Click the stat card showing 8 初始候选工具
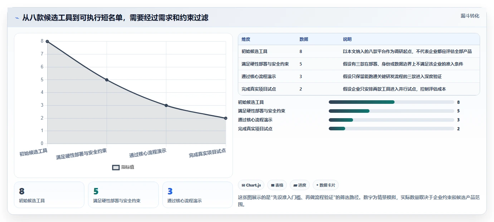Viewport: 494px width, 222px height. point(49,195)
